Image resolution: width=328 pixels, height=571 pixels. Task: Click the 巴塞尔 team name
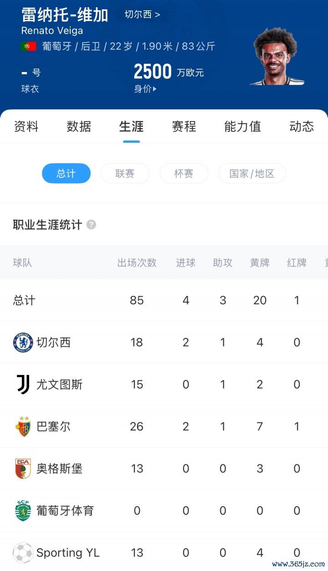(53, 426)
